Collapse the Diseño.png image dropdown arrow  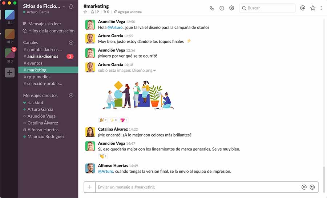pyautogui.click(x=154, y=71)
